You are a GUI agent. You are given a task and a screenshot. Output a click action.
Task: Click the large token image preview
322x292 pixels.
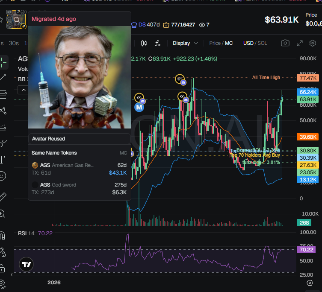(x=79, y=77)
